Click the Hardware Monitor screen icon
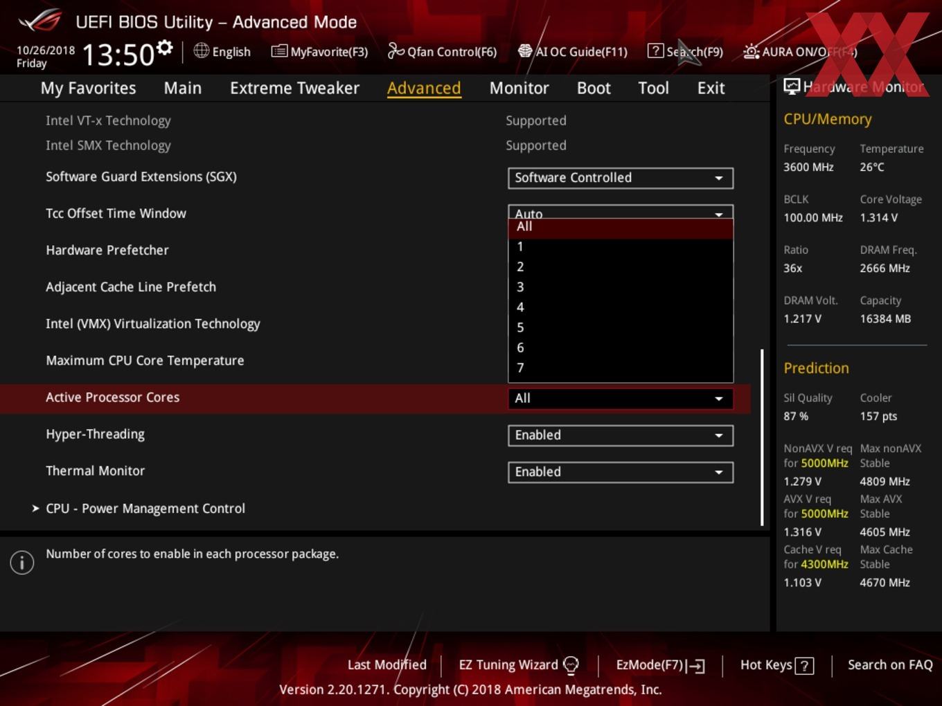 (x=792, y=87)
